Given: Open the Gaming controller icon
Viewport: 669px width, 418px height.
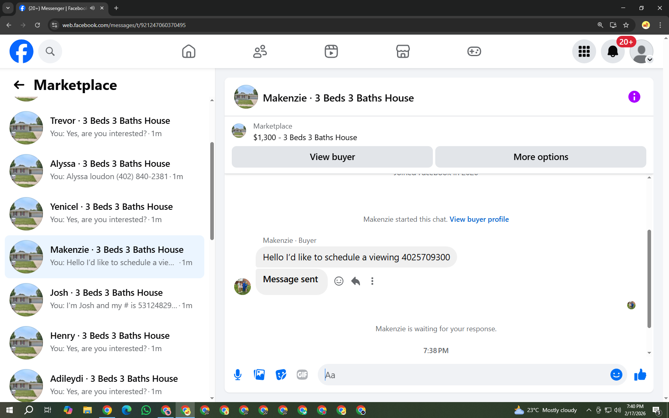Looking at the screenshot, I should (474, 51).
